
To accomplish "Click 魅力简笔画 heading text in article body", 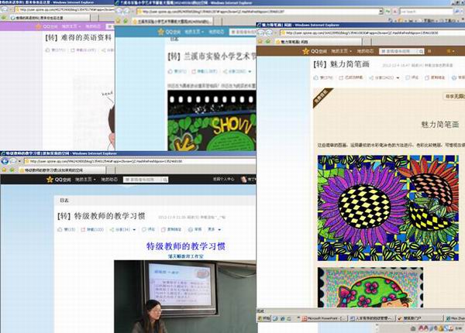I will click(x=440, y=125).
